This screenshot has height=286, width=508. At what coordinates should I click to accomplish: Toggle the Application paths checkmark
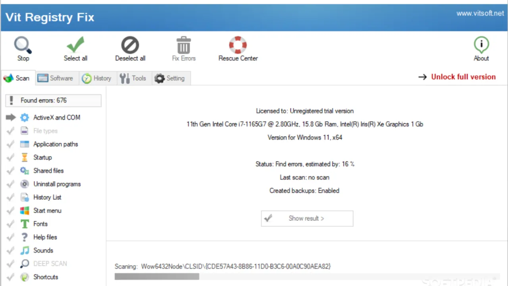[10, 144]
